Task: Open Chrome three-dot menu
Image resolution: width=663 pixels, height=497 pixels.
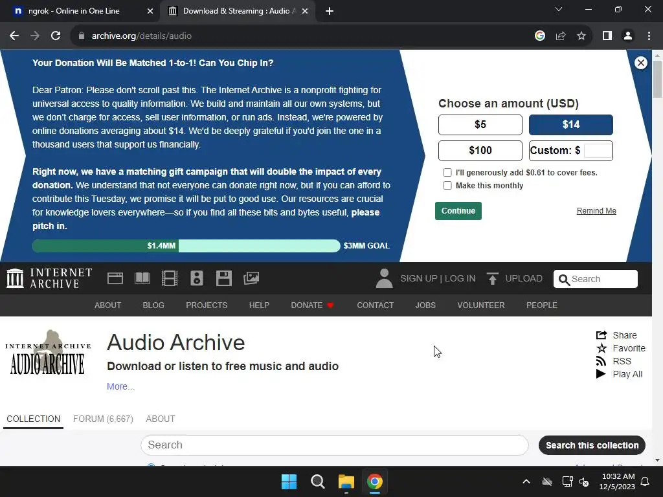Action: (649, 36)
